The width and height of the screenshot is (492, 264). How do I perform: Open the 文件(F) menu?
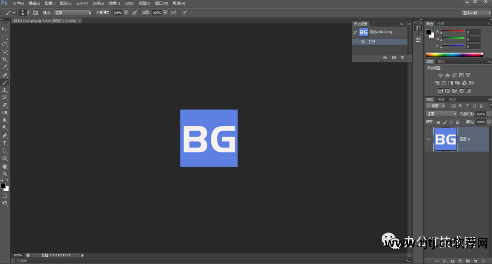(18, 4)
